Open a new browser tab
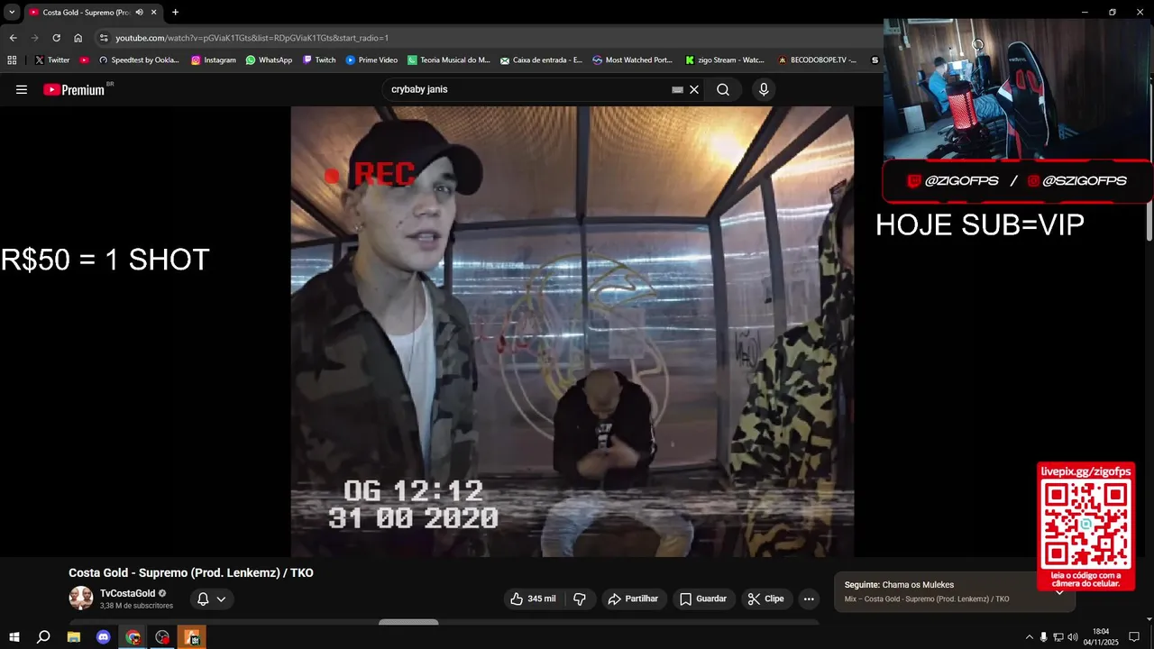Viewport: 1154px width, 649px height. (175, 12)
